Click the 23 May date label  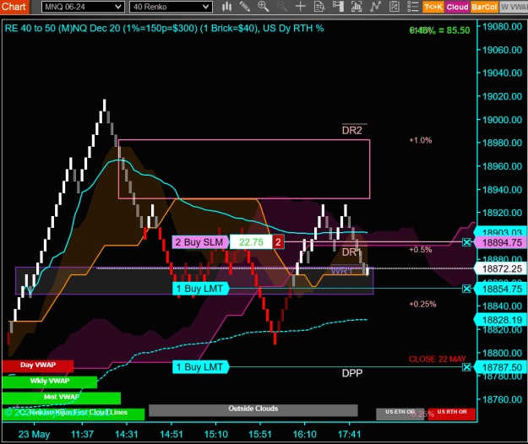coord(34,434)
